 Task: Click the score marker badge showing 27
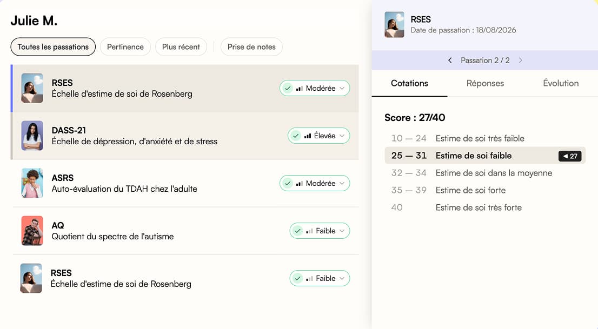pyautogui.click(x=570, y=156)
